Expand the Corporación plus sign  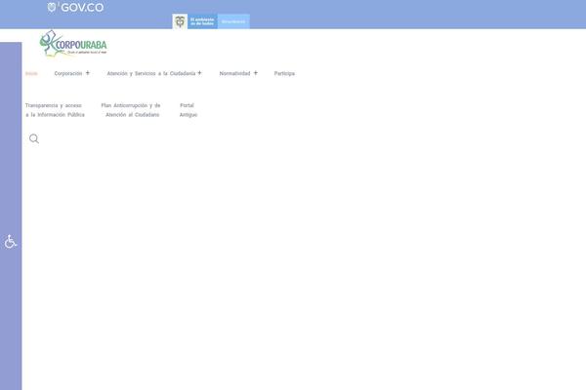88,73
